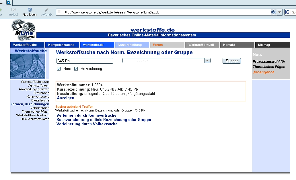The image size is (296, 180).
Task: Toggle the Bezeichnung checkbox
Action: 76,69
